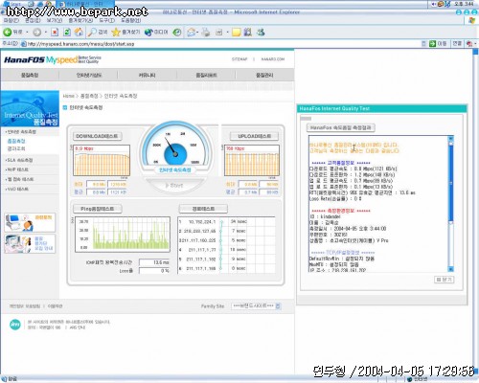Open the address bar dropdown arrow
The image size is (479, 383).
423,44
